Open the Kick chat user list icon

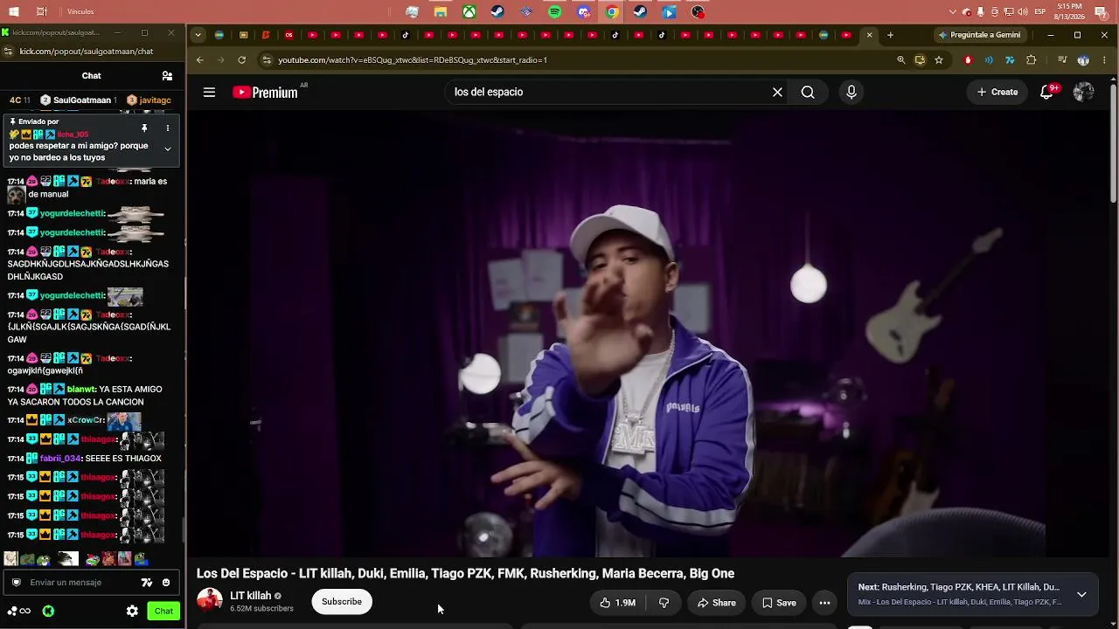167,76
